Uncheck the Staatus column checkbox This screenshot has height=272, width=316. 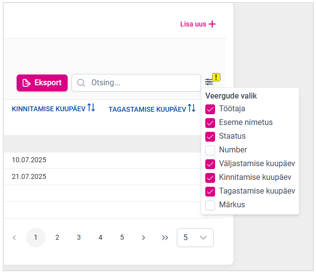(210, 136)
